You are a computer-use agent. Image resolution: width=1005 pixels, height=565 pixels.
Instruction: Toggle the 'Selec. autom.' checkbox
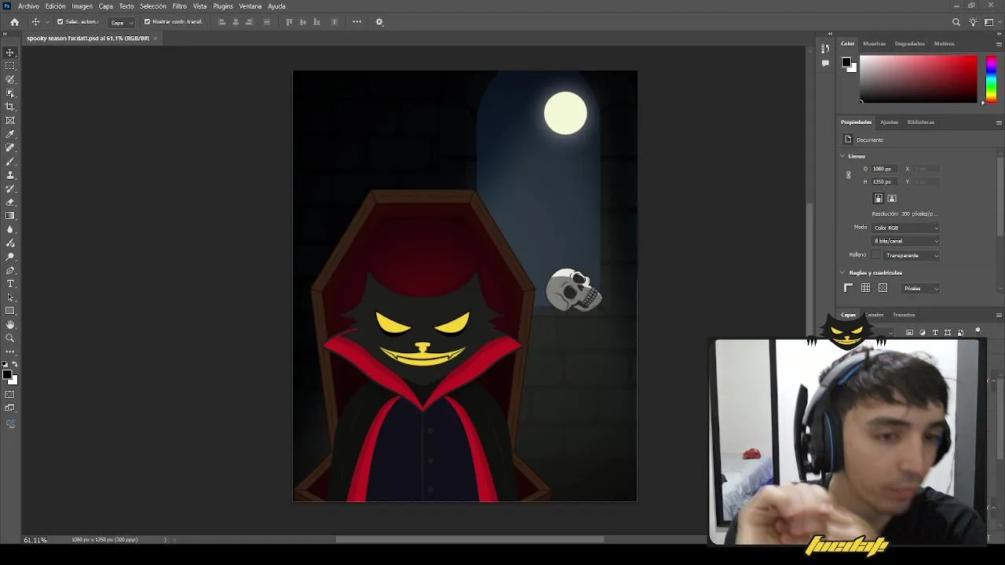pos(60,22)
